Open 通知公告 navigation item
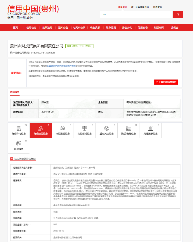The image size is (193, 242). click(63, 27)
